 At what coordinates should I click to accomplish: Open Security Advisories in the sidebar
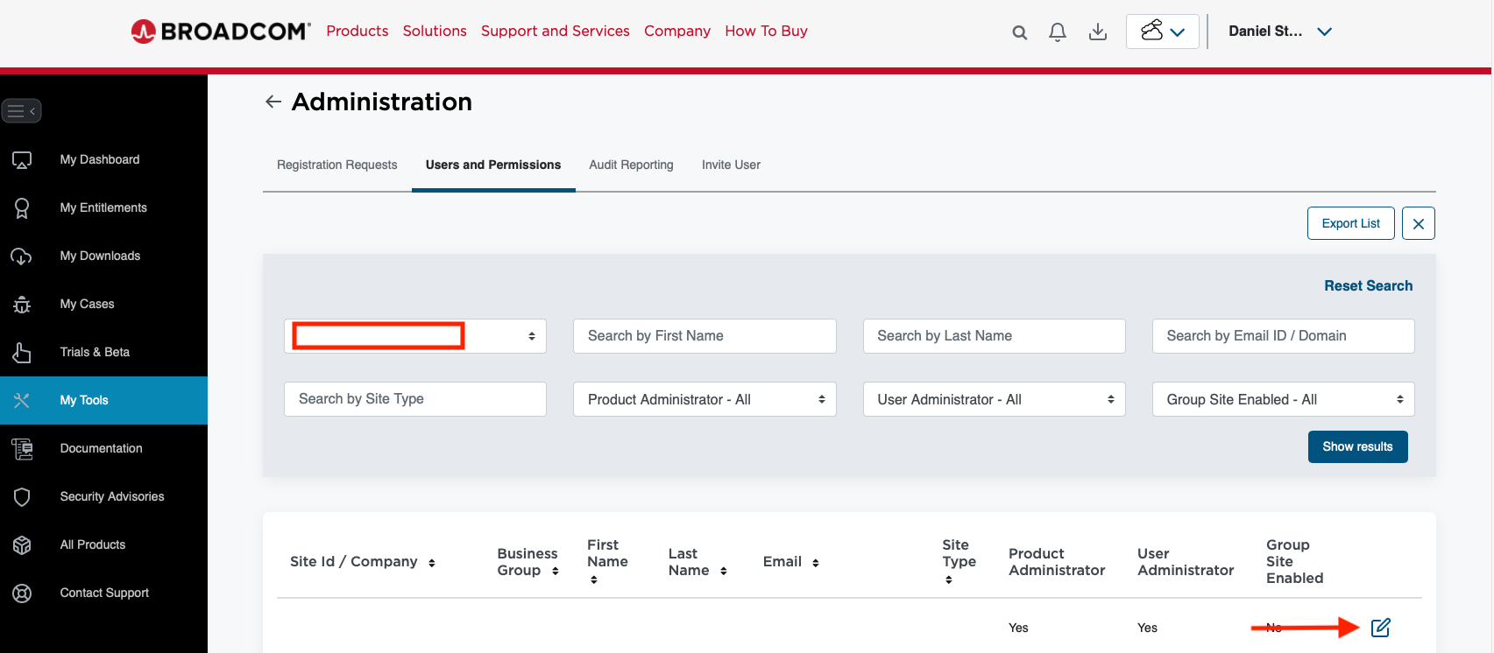111,496
